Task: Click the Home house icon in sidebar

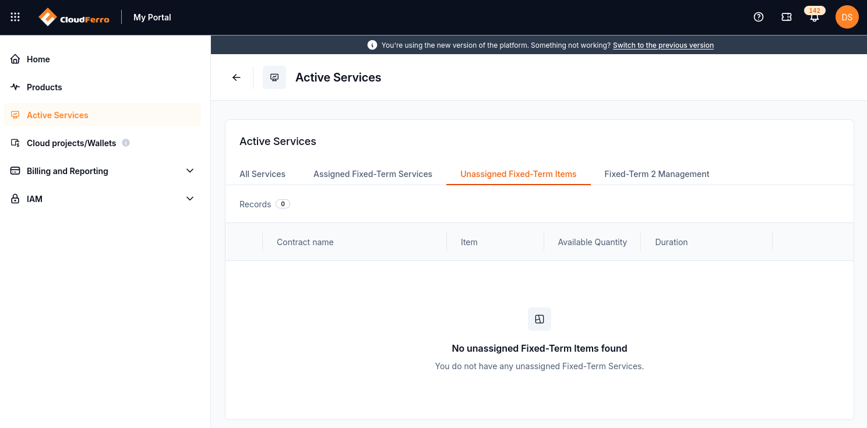Action: click(15, 59)
